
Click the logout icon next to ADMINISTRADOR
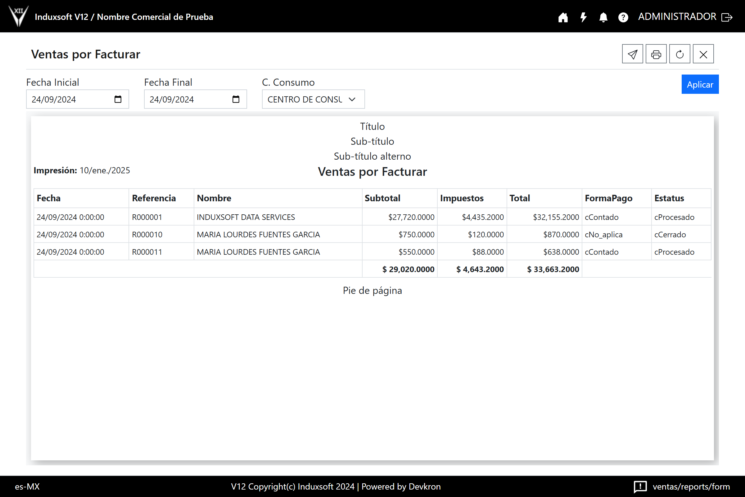coord(727,17)
